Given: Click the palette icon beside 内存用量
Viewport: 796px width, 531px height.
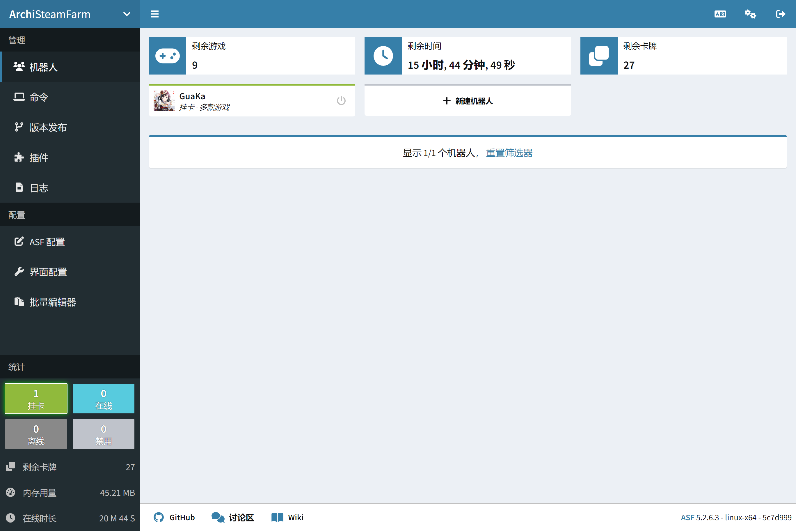Looking at the screenshot, I should pyautogui.click(x=10, y=492).
